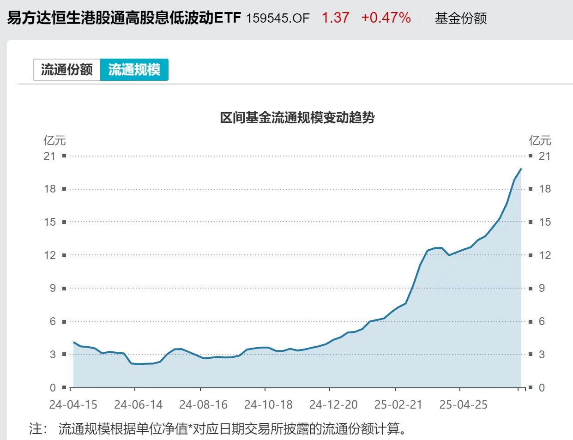
Task: Open the 基金份额 section label
Action: 461,18
